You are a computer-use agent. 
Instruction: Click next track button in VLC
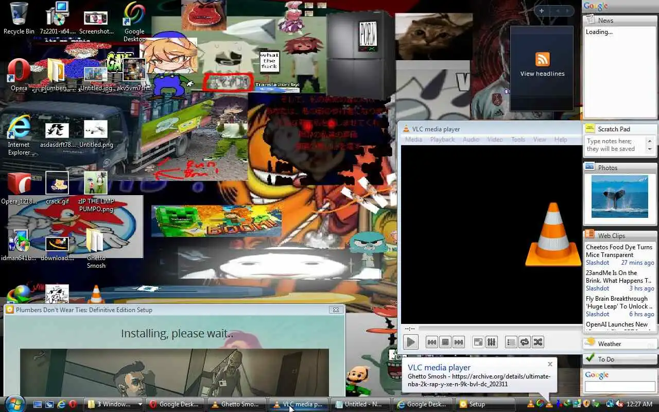click(459, 342)
